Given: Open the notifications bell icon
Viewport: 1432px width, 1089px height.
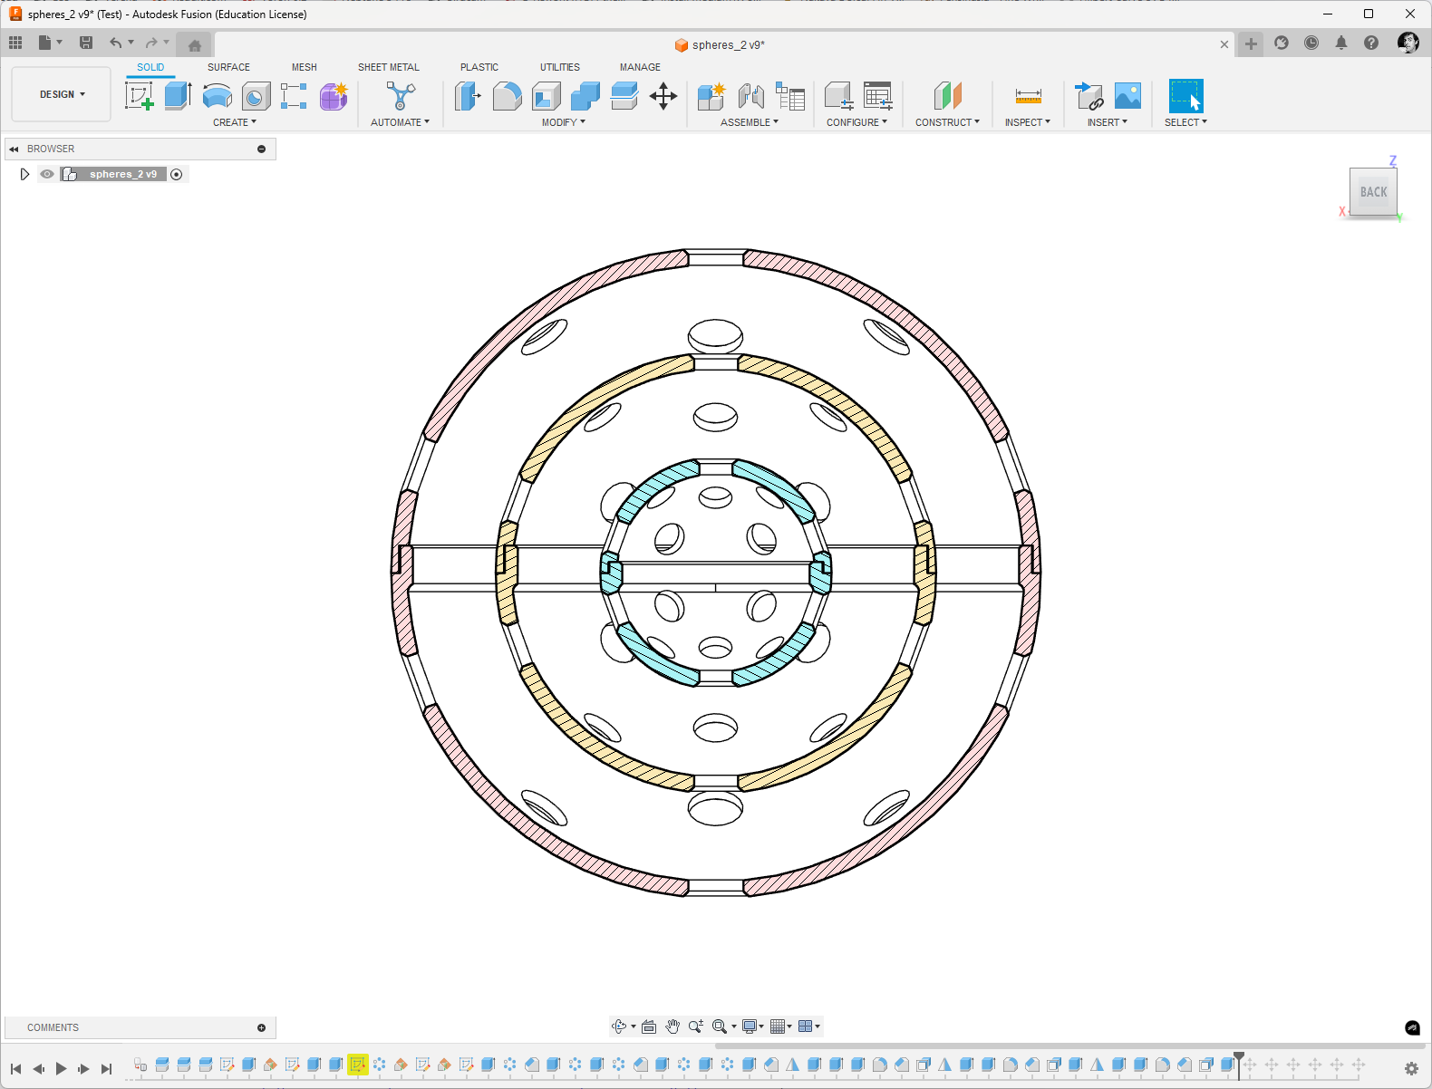Looking at the screenshot, I should pos(1341,43).
